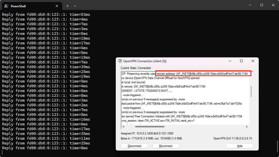This screenshot has height=157, width=279.
Task: Hide the OpenVPN status window
Action: [x=240, y=146]
